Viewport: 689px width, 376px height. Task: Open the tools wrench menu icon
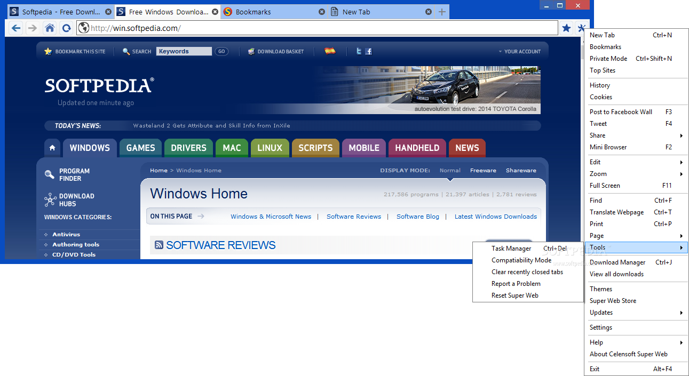(581, 28)
